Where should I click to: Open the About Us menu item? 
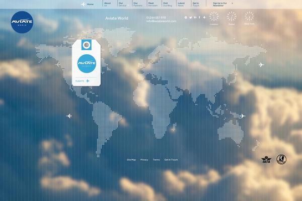pyautogui.click(x=107, y=4)
